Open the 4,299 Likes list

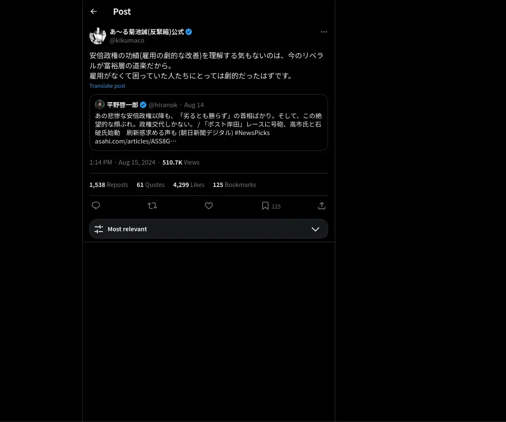coord(188,185)
